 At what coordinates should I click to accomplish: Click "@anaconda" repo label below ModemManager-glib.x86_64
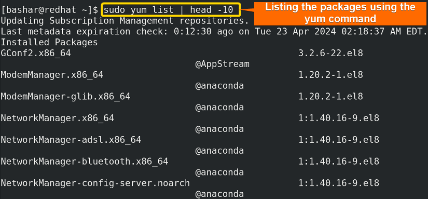[x=219, y=108]
